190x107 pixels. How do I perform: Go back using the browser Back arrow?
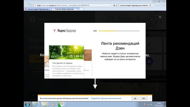pos(26,5)
